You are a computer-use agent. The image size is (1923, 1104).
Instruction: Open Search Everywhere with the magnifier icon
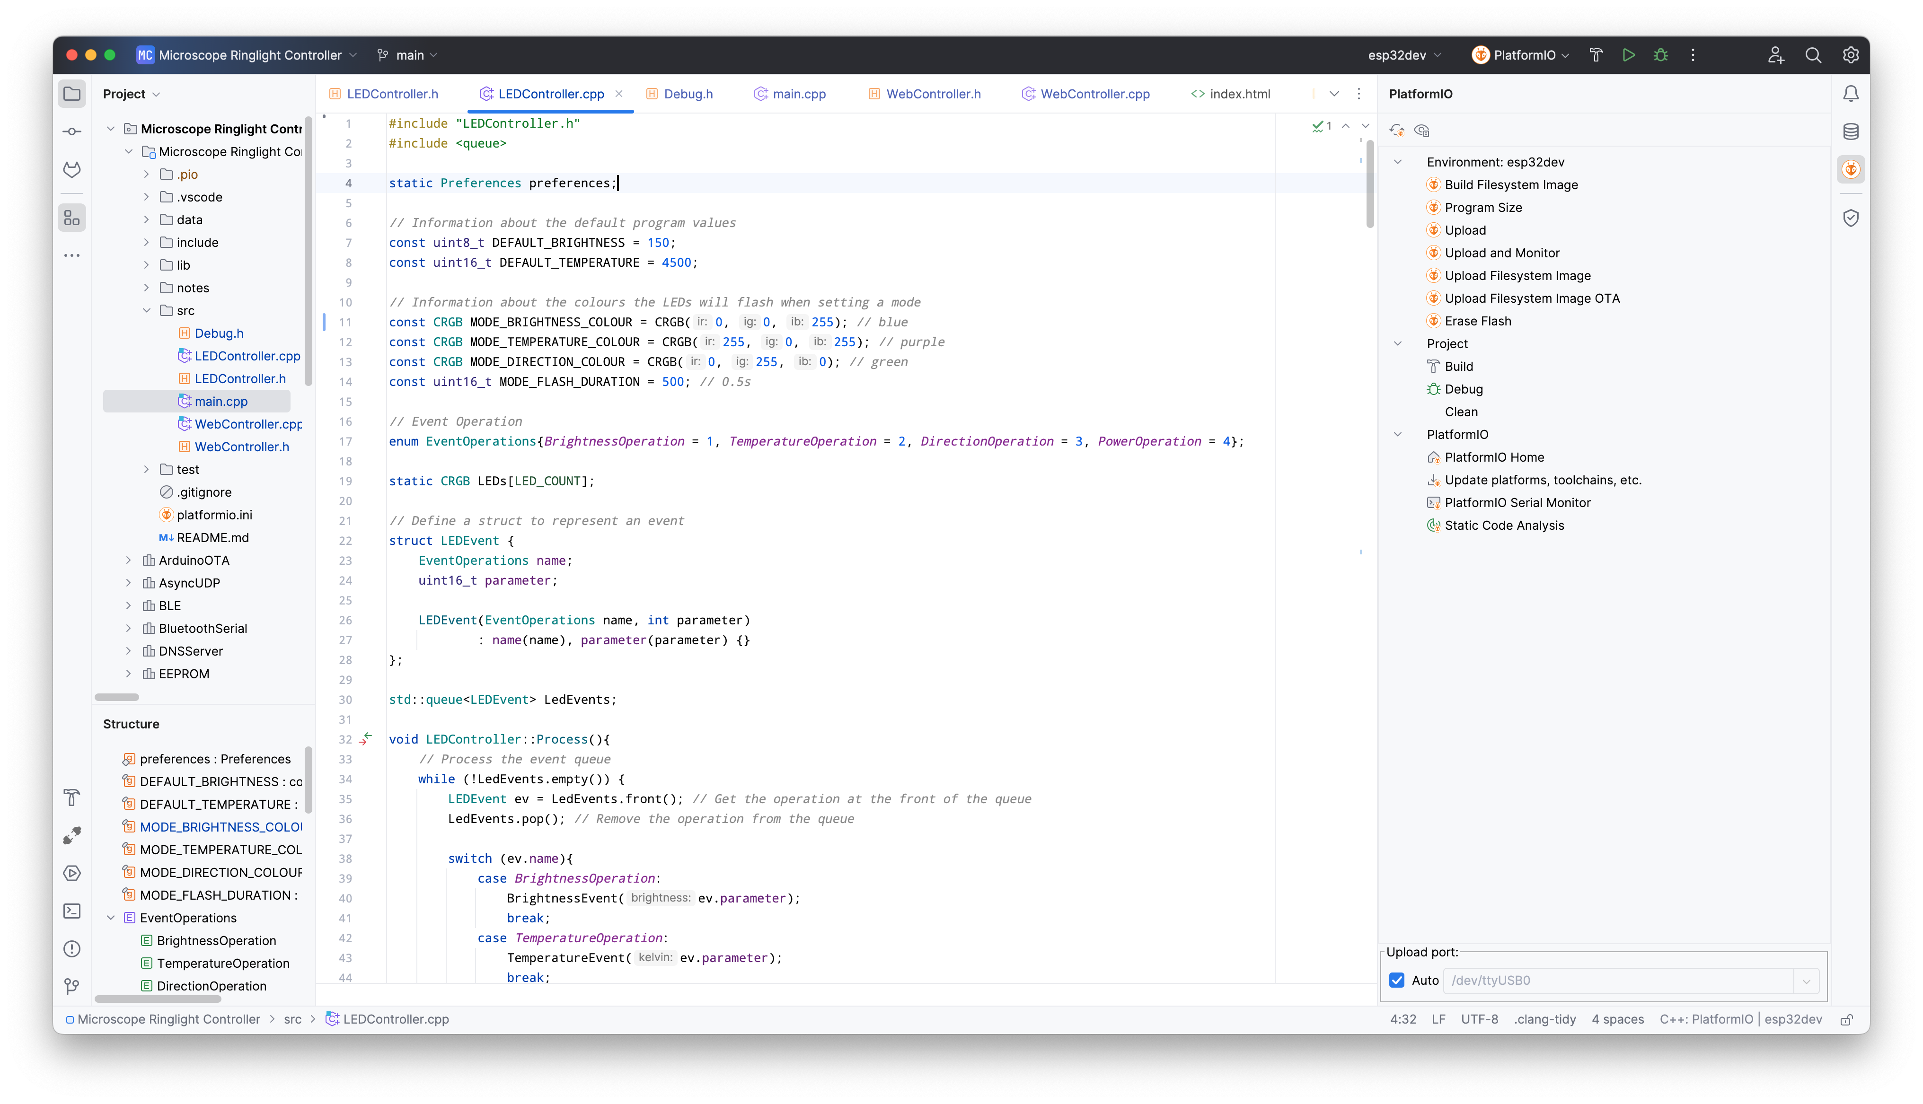[1813, 54]
